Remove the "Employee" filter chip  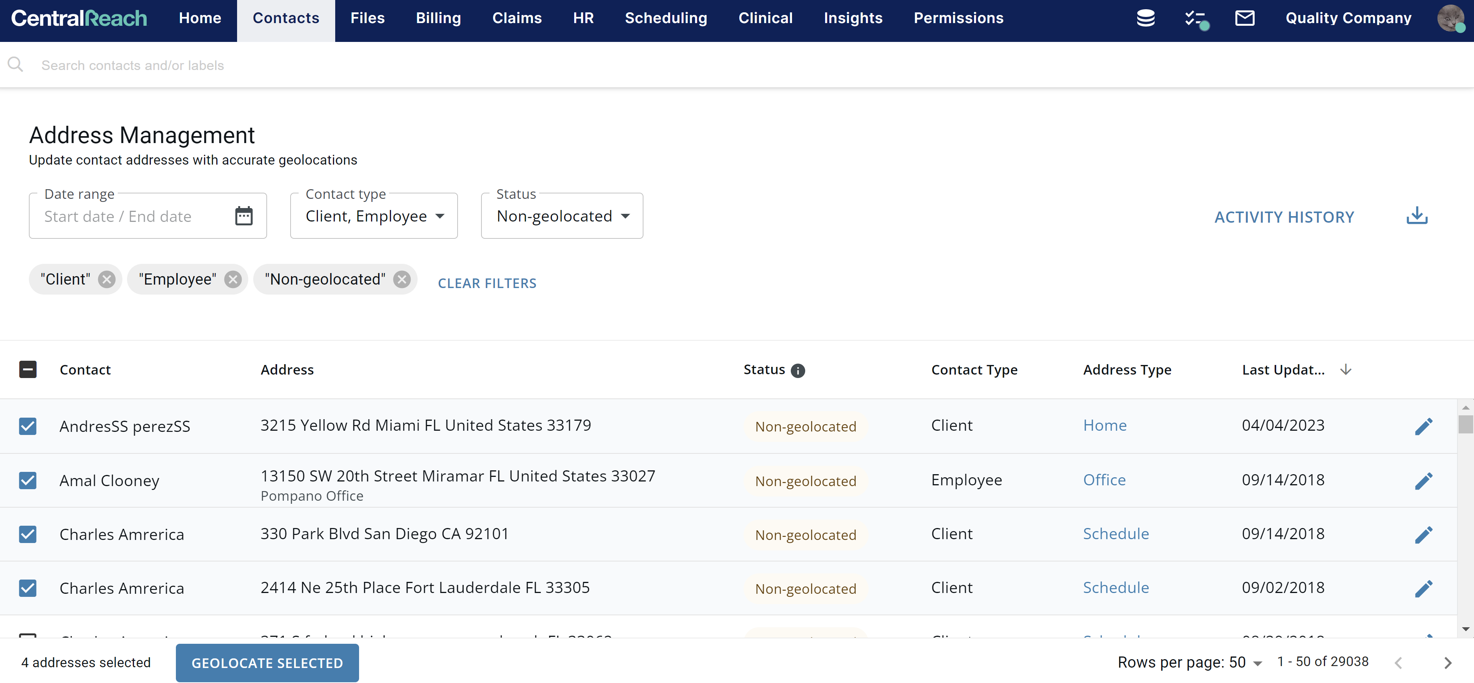click(232, 280)
